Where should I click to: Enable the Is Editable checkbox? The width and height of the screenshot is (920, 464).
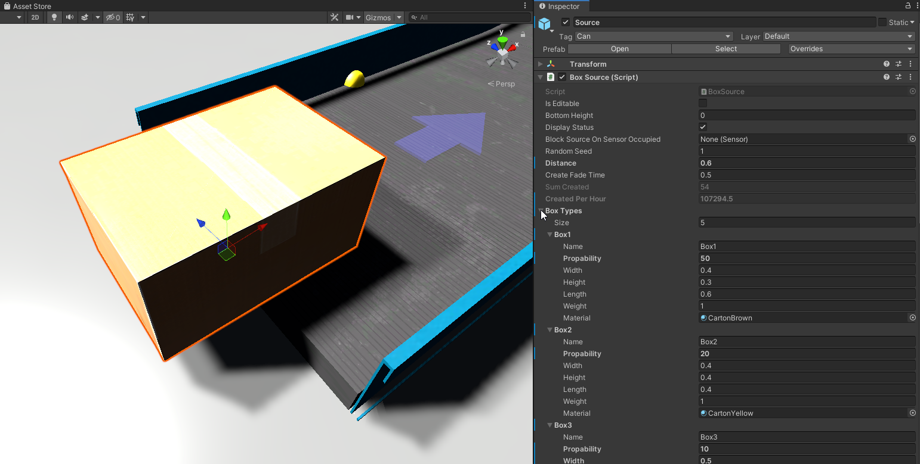point(703,104)
